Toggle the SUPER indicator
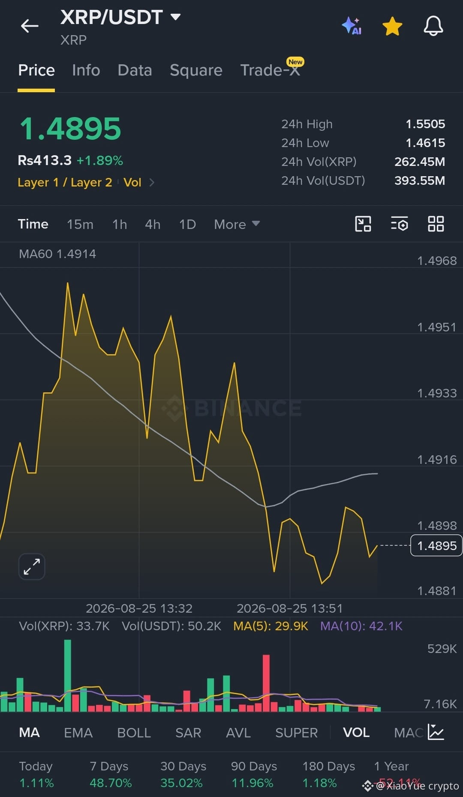Screen dimensions: 463x797 pos(297,733)
